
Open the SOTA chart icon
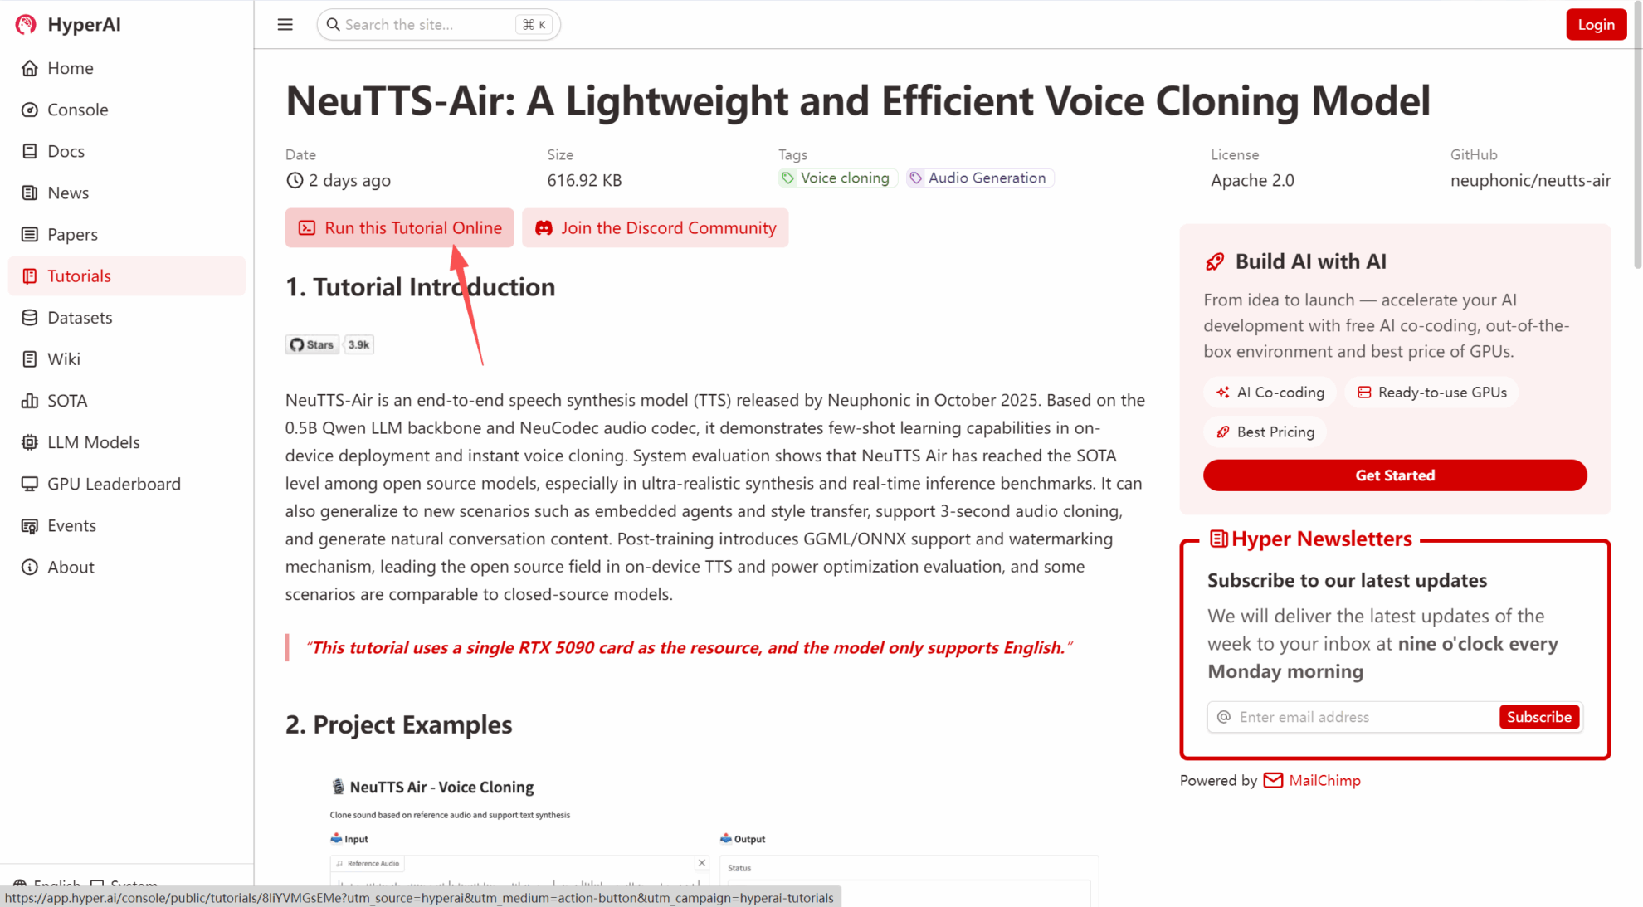tap(30, 401)
